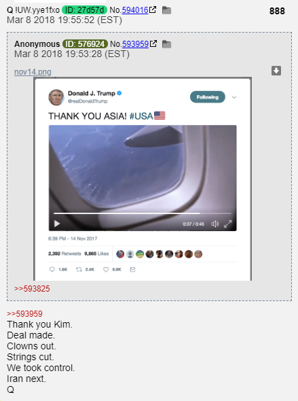
Task: Follow the >>593825 reply reference
Action: click(32, 289)
